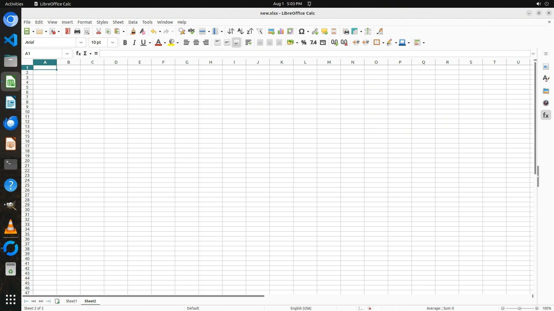Click the zoom slider handle
Image resolution: width=554 pixels, height=311 pixels.
pyautogui.click(x=520, y=308)
